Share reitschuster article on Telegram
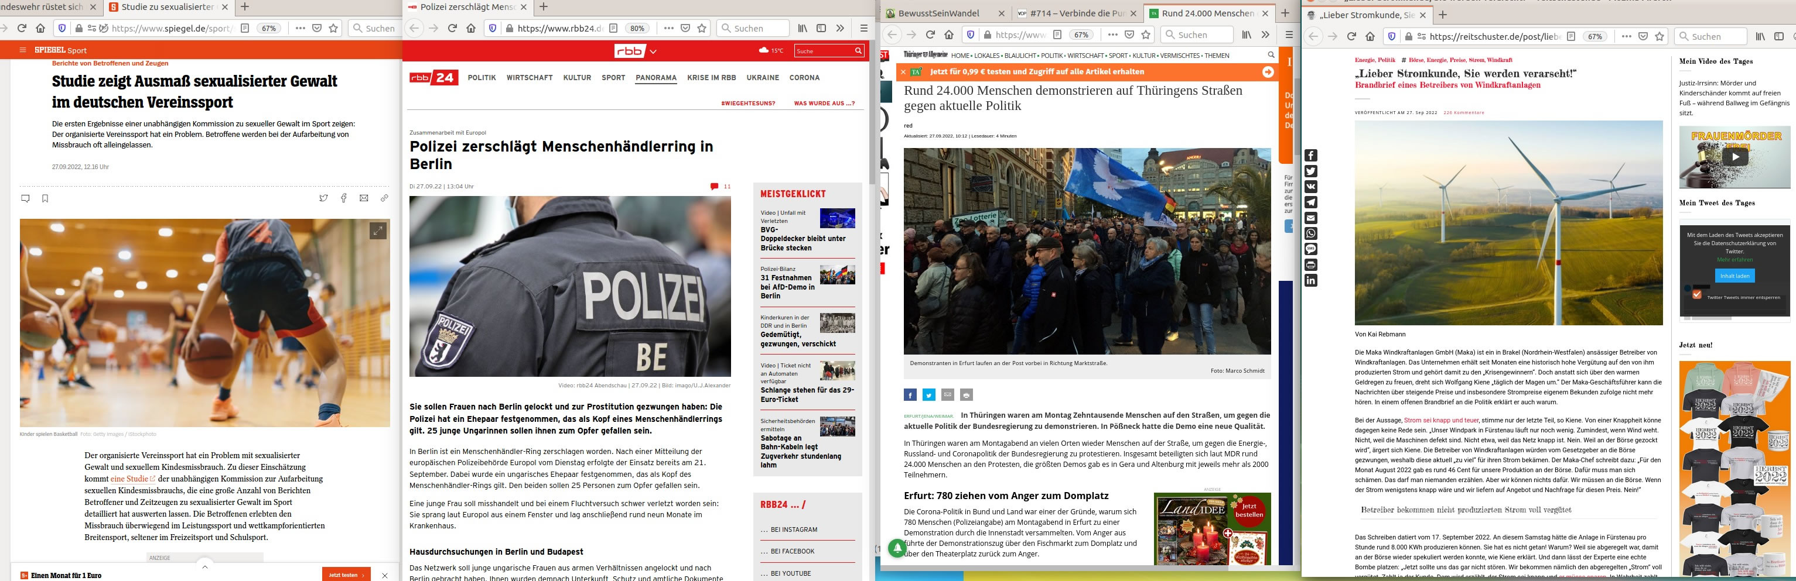Viewport: 1796px width, 581px height. click(1311, 202)
